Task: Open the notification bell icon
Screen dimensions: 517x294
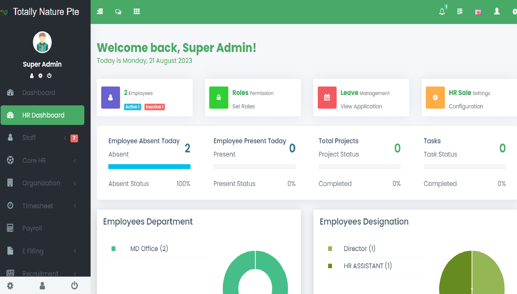Action: (442, 12)
